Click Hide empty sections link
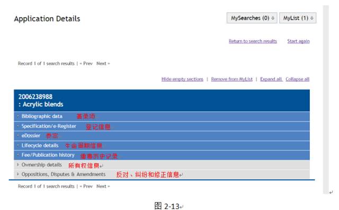This screenshot has height=210, width=339. point(182,79)
